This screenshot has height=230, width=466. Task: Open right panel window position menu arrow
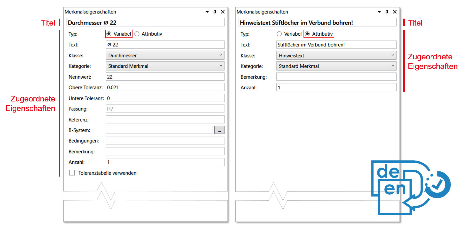pos(379,12)
